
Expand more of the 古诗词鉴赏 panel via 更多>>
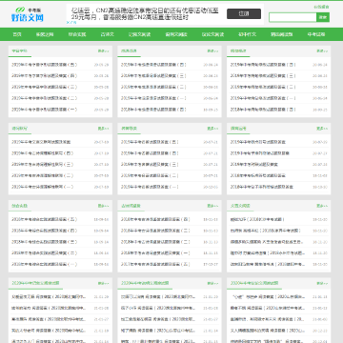click(x=212, y=206)
